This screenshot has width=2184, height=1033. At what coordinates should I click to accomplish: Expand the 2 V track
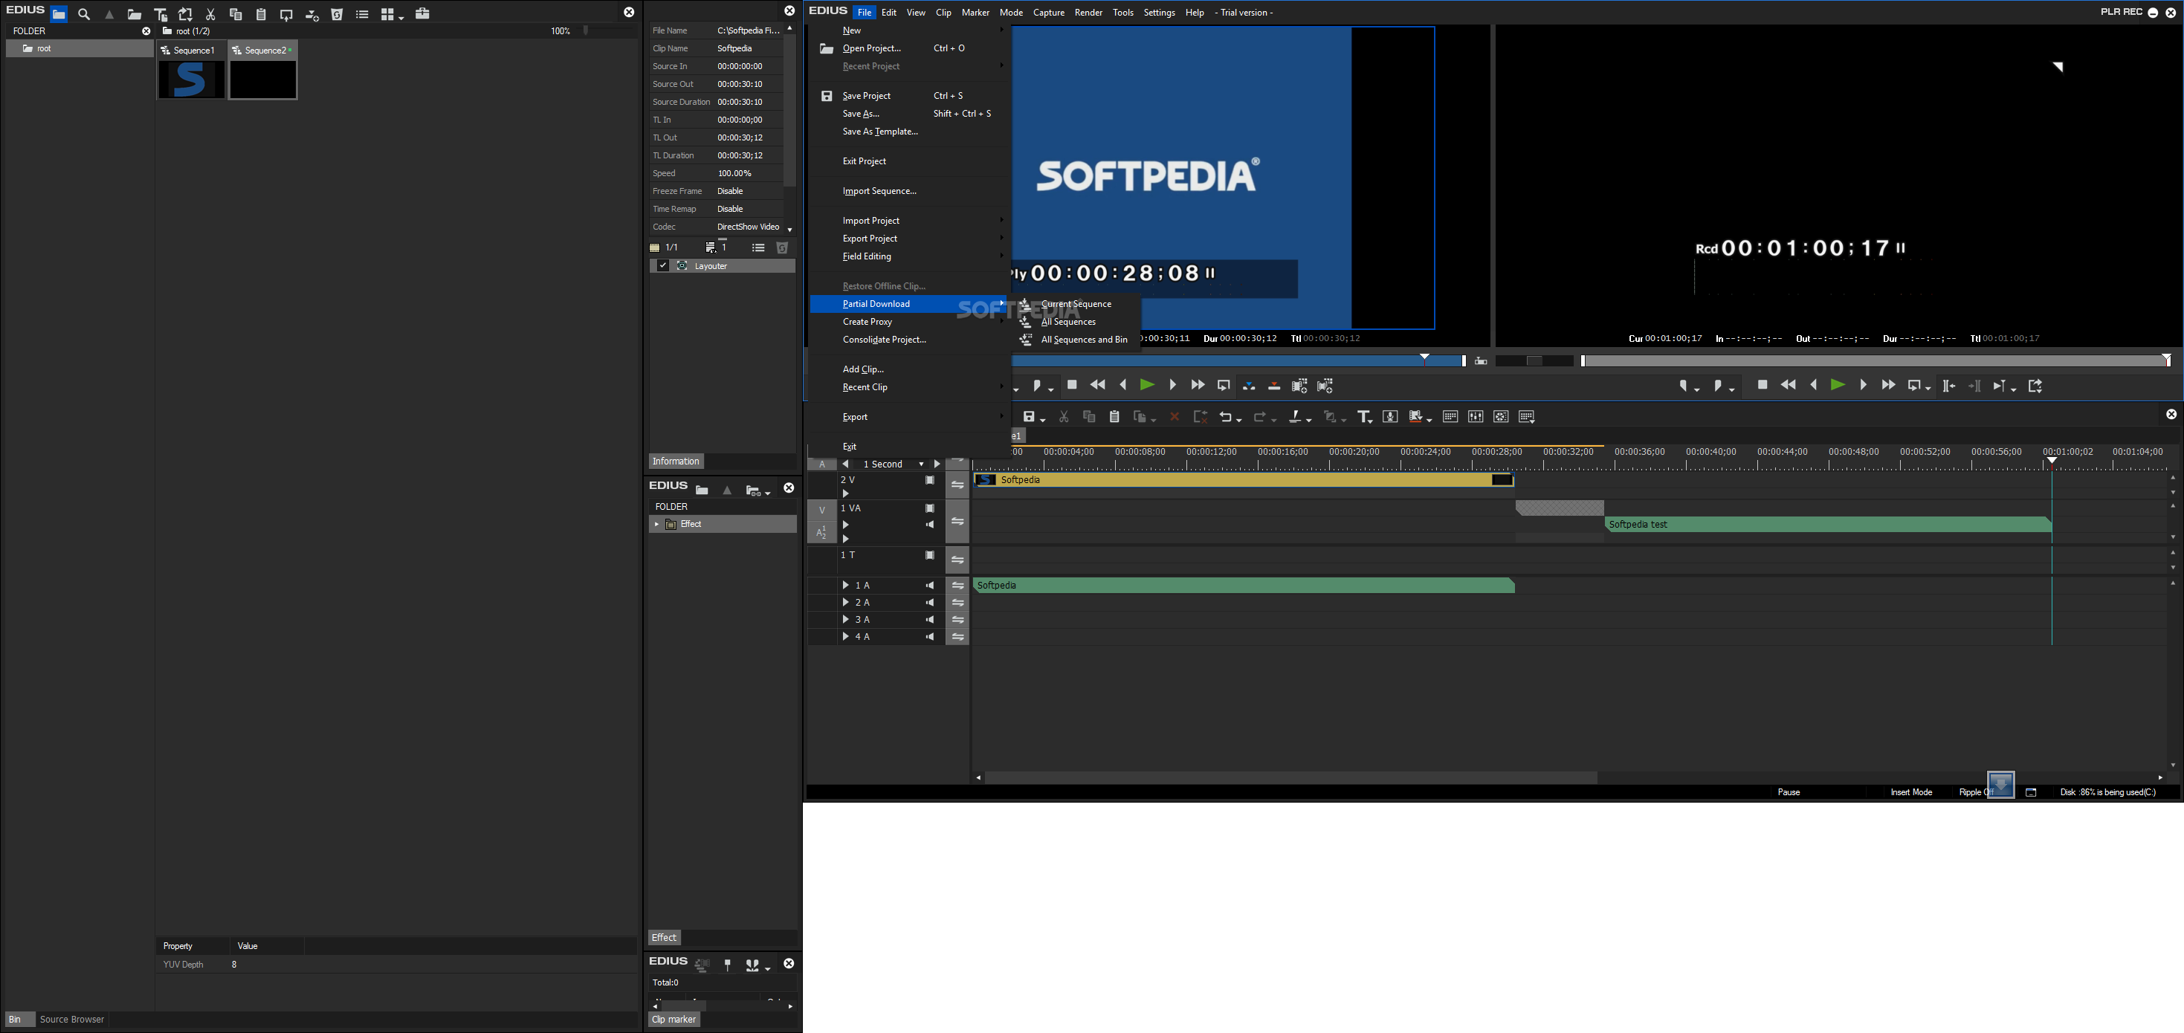845,493
